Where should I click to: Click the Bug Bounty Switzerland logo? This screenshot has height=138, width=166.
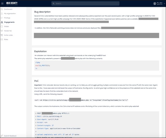tap(12, 3)
